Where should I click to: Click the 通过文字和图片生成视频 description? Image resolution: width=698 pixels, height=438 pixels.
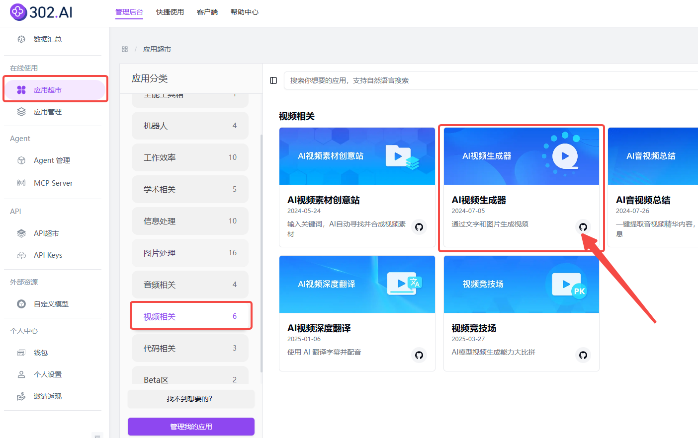[x=490, y=224]
